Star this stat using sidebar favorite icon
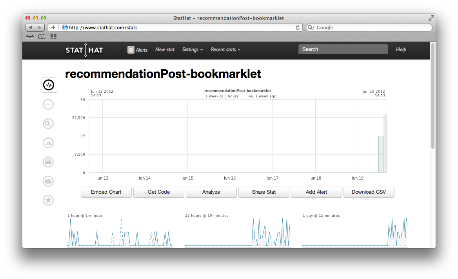Screen dimensions: 458x279 tap(48, 200)
